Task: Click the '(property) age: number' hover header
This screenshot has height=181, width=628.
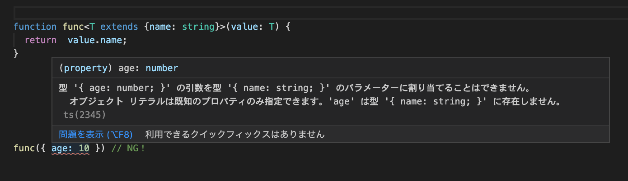Action: [118, 68]
